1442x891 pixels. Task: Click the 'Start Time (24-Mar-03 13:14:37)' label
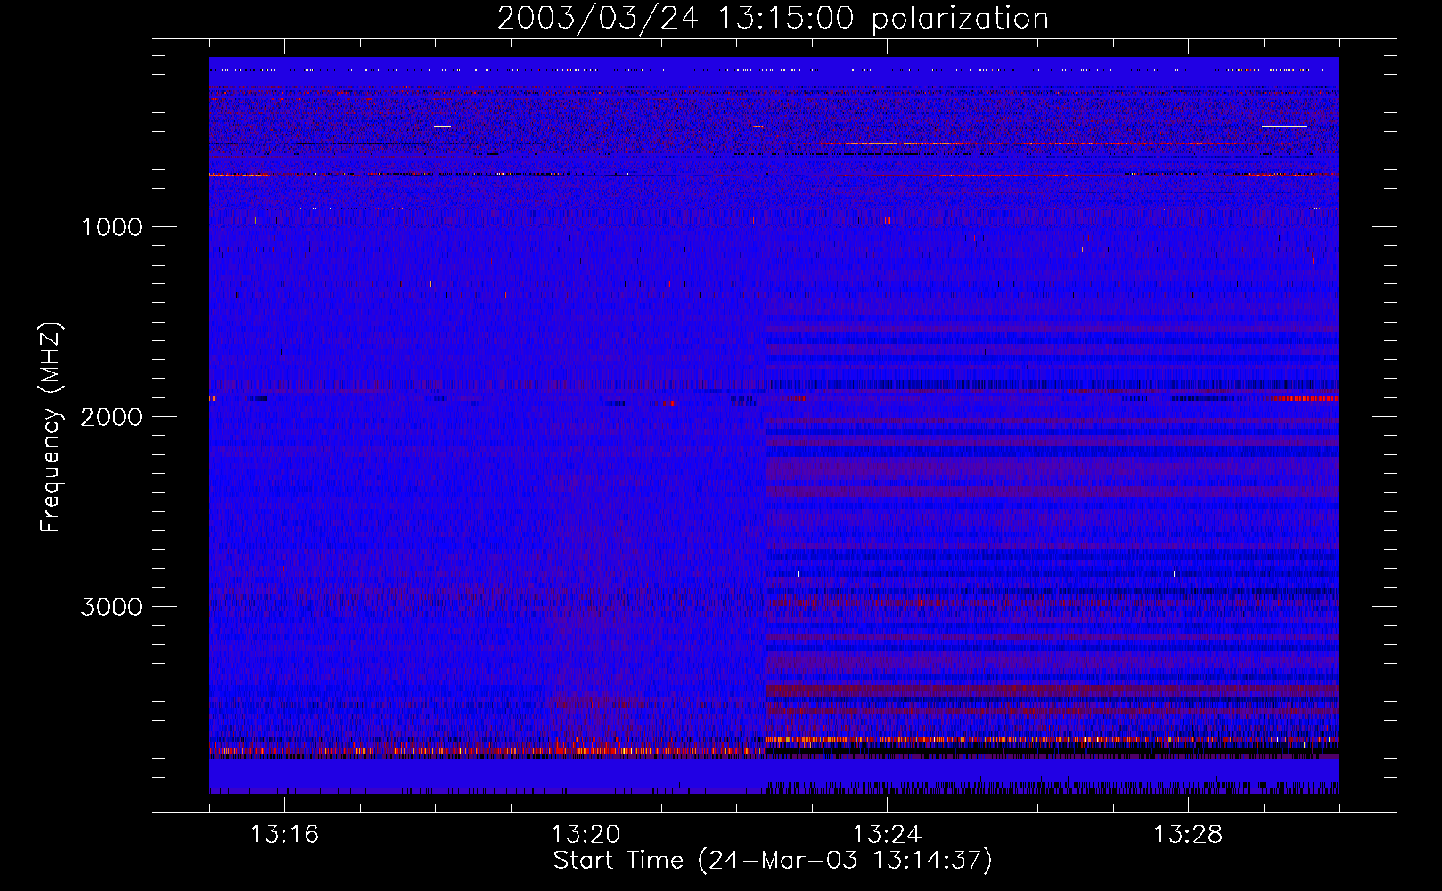[x=773, y=861]
